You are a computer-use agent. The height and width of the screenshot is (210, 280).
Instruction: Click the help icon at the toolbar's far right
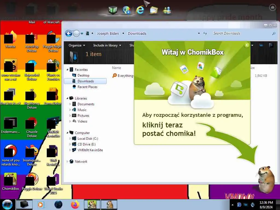tap(271, 45)
